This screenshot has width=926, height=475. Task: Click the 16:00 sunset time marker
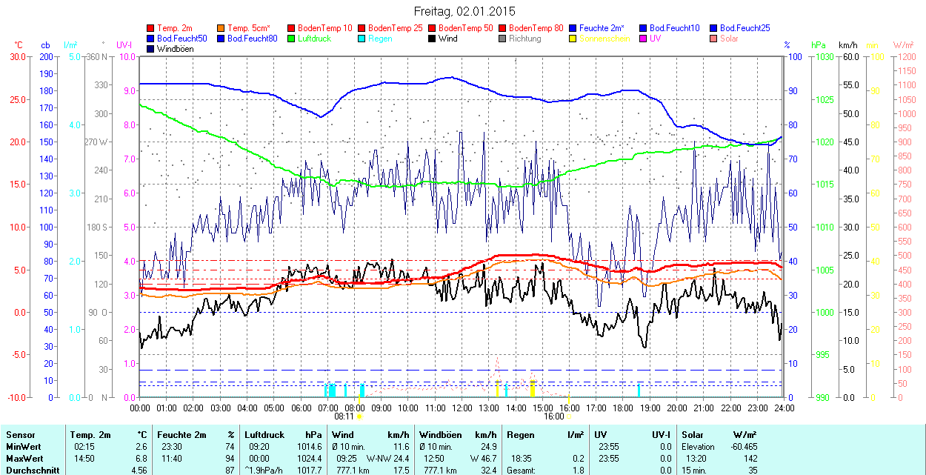point(553,416)
